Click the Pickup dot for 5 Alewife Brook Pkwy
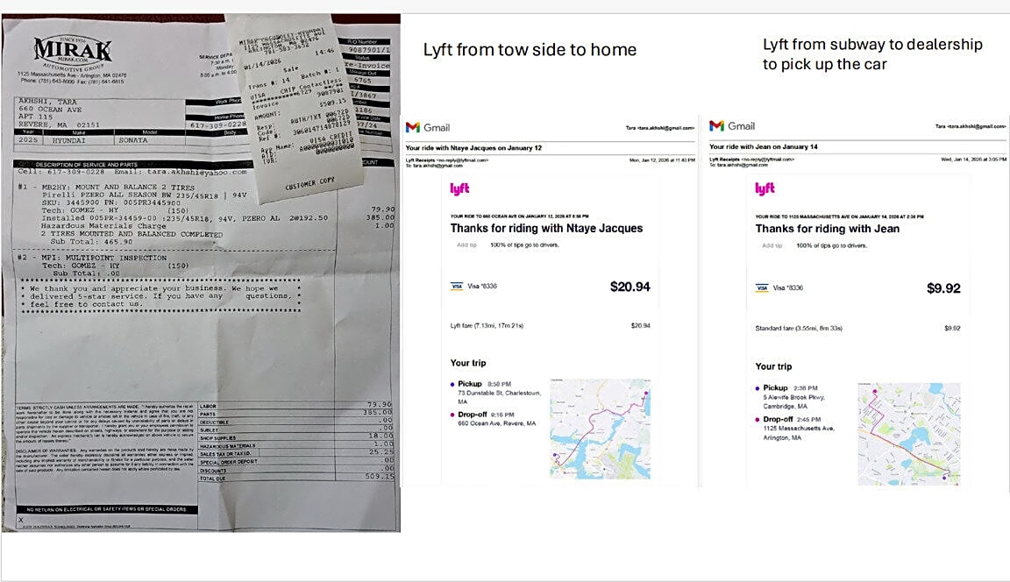The height and width of the screenshot is (582, 1010). click(x=757, y=387)
